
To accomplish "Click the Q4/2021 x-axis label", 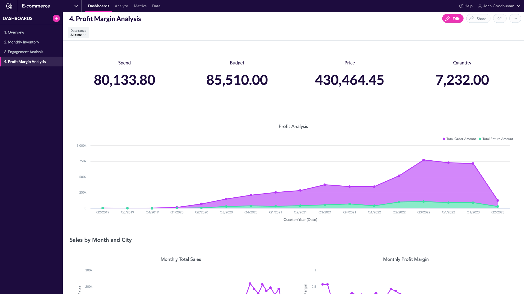I will 350,212.
